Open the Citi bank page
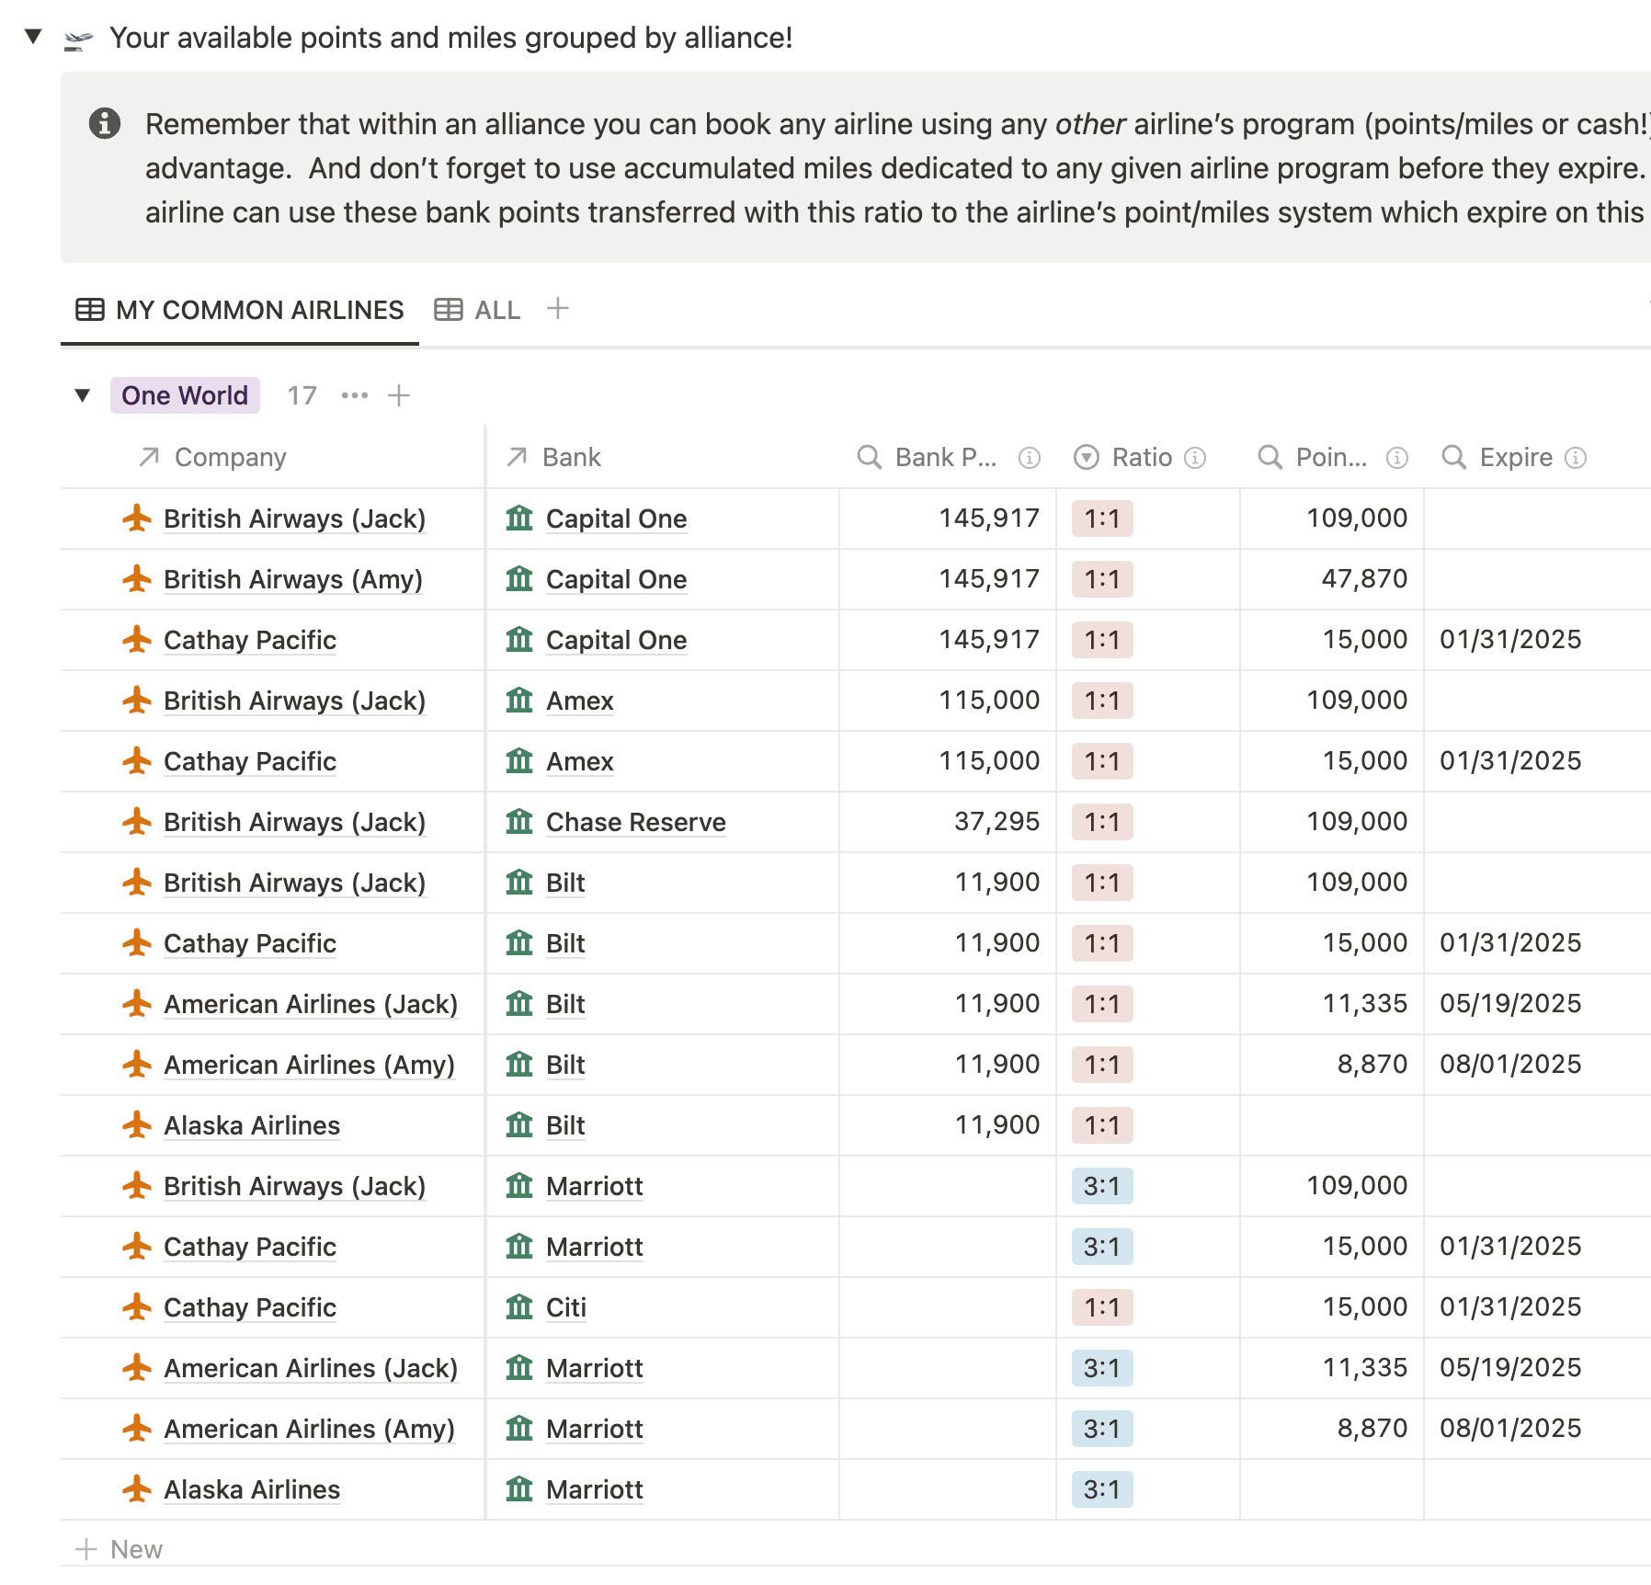The image size is (1651, 1585). click(x=566, y=1307)
